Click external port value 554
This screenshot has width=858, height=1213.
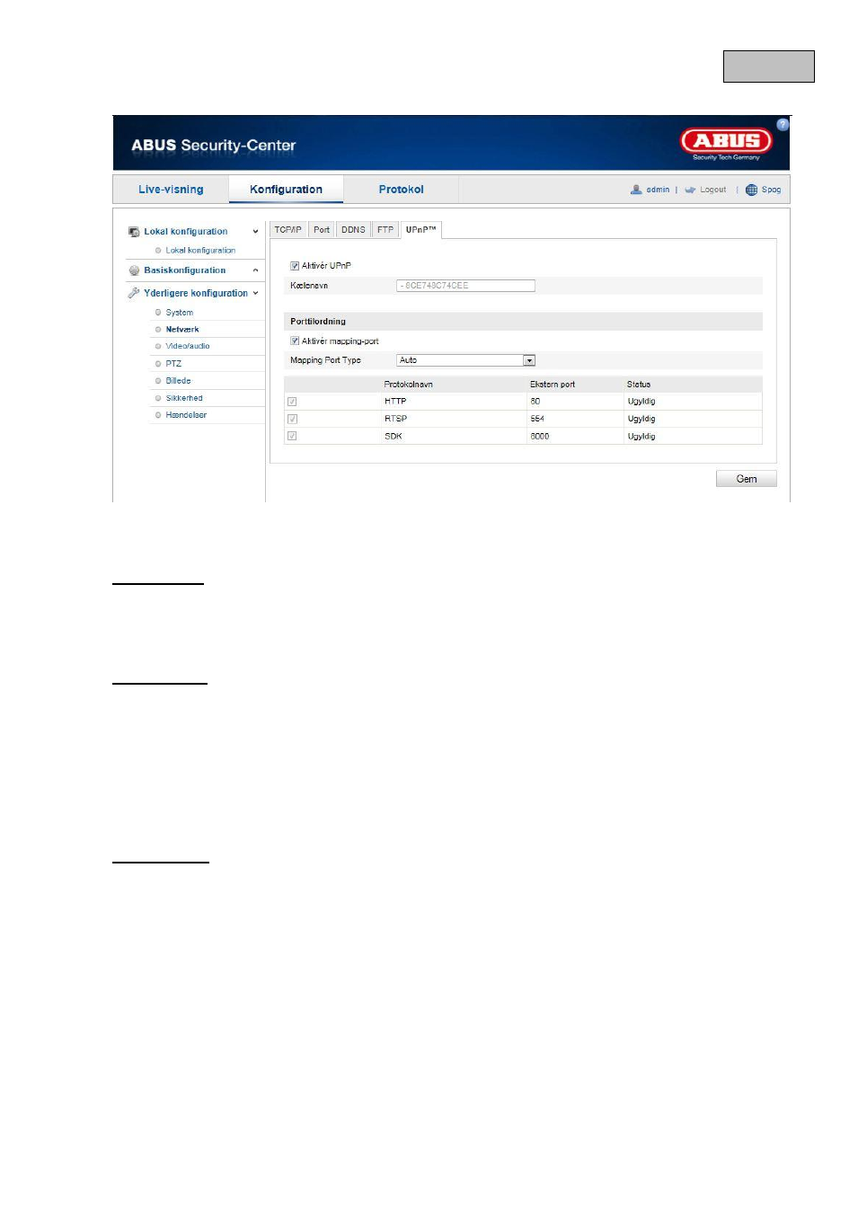[x=537, y=419]
